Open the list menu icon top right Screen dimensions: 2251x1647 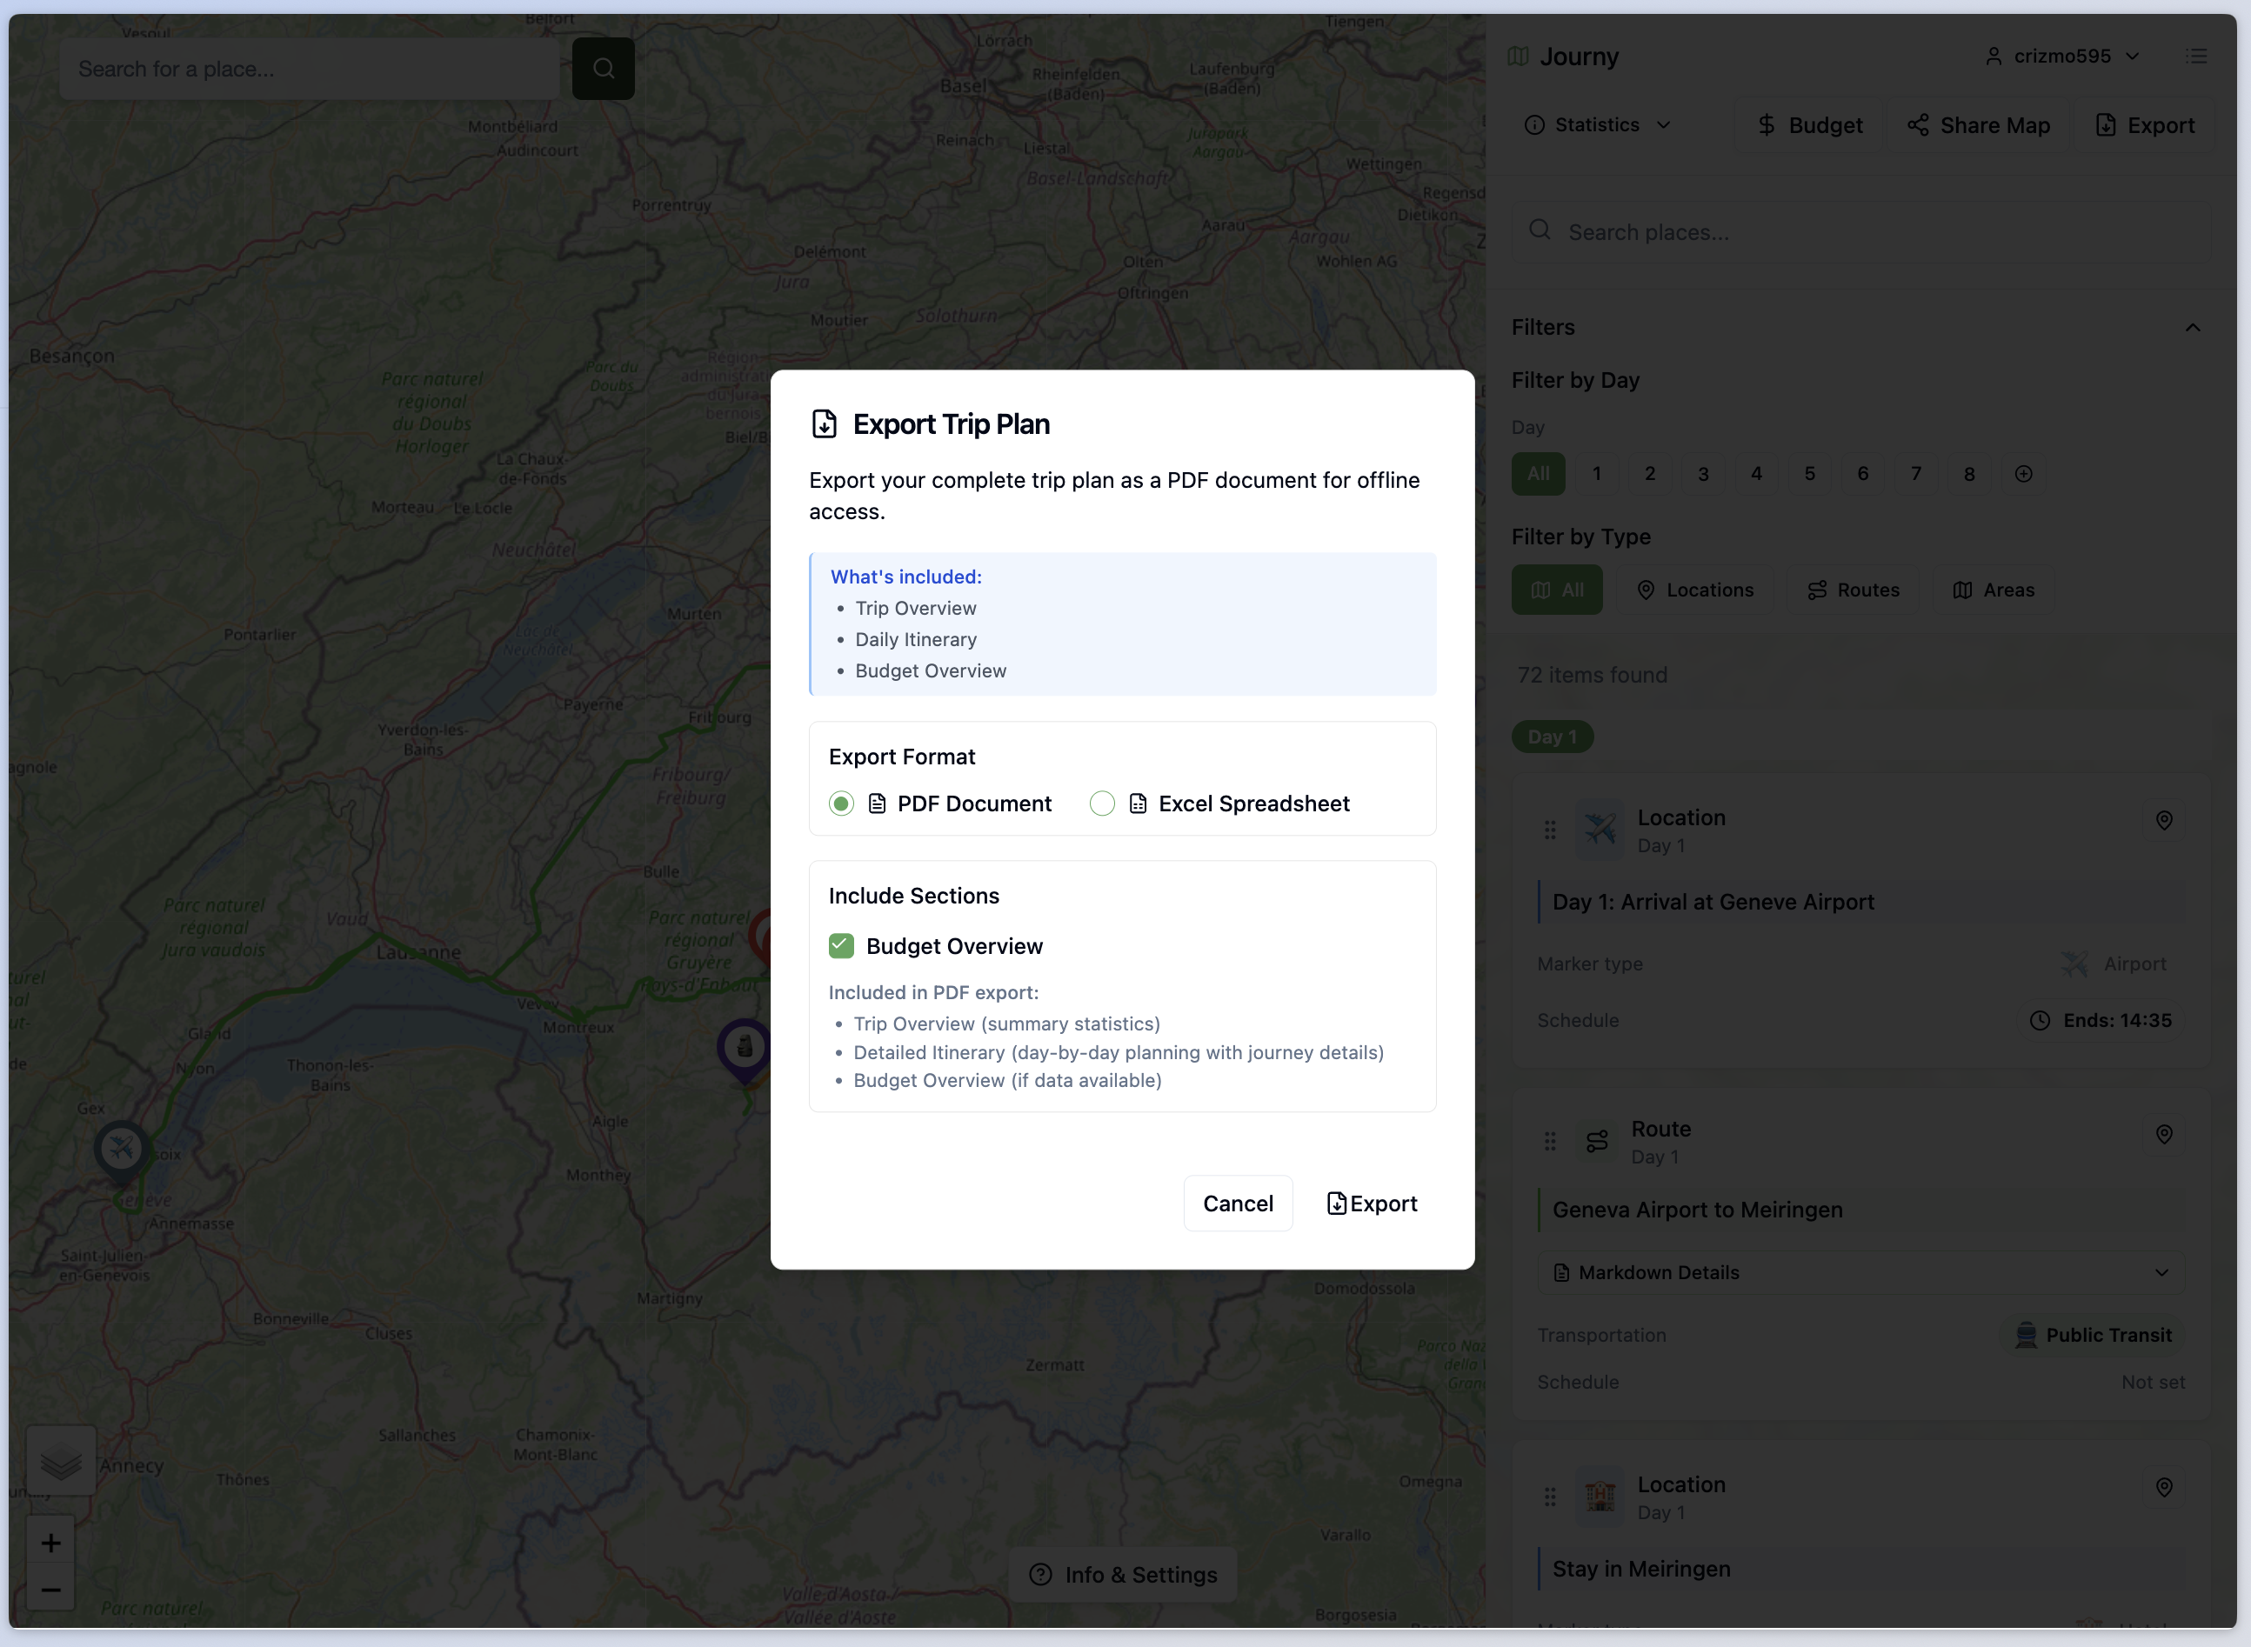click(x=2196, y=57)
